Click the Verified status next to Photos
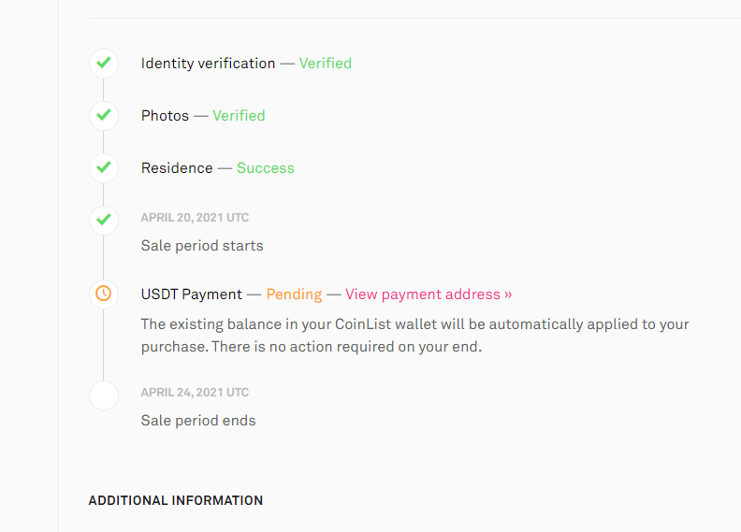 [x=239, y=116]
